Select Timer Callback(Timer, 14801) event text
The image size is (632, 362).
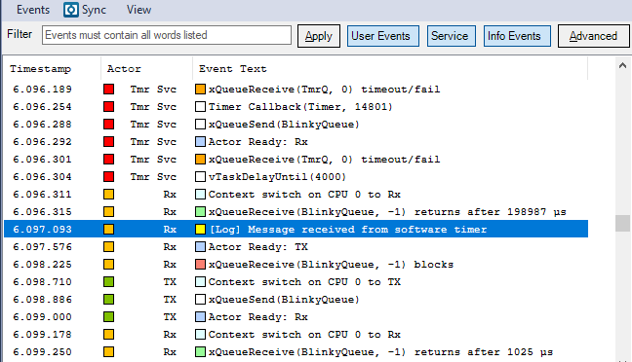300,107
